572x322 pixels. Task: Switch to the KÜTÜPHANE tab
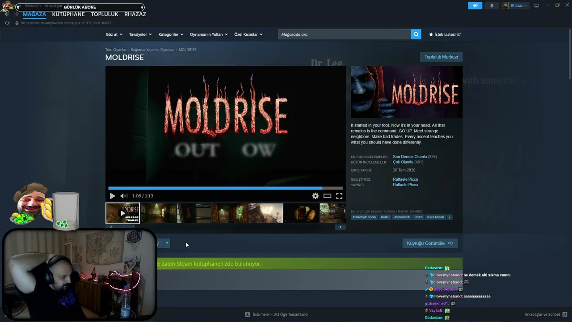[68, 14]
